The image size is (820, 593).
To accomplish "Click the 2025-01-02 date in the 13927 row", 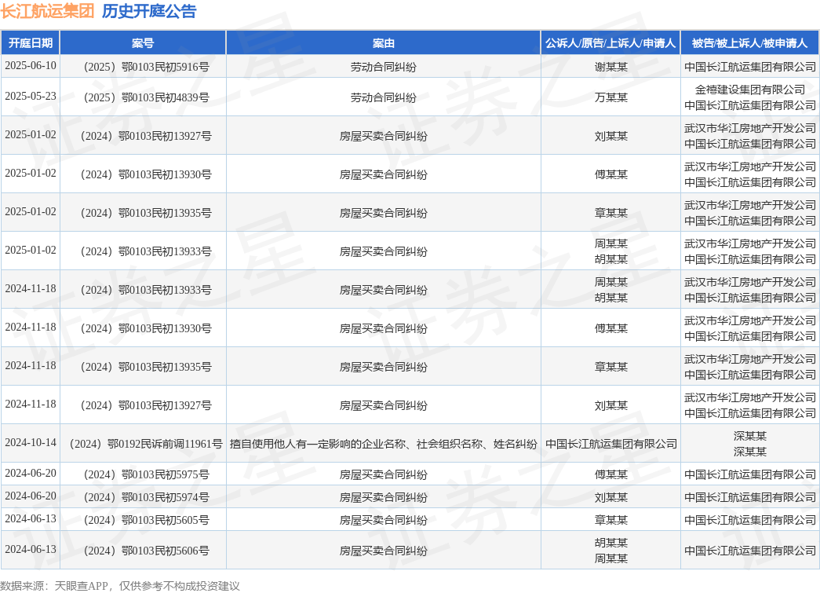I will pos(31,135).
